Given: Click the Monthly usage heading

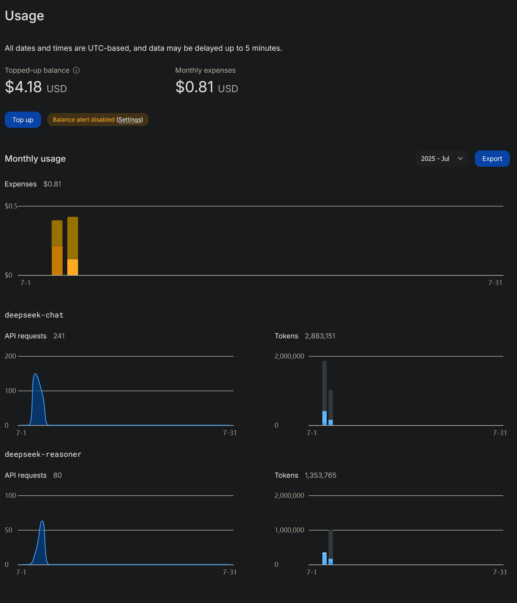Looking at the screenshot, I should pyautogui.click(x=35, y=159).
